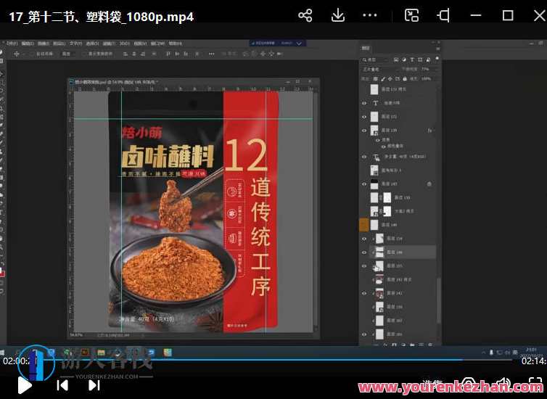
Task: Open the 图像 (Image) menu
Action: click(44, 44)
